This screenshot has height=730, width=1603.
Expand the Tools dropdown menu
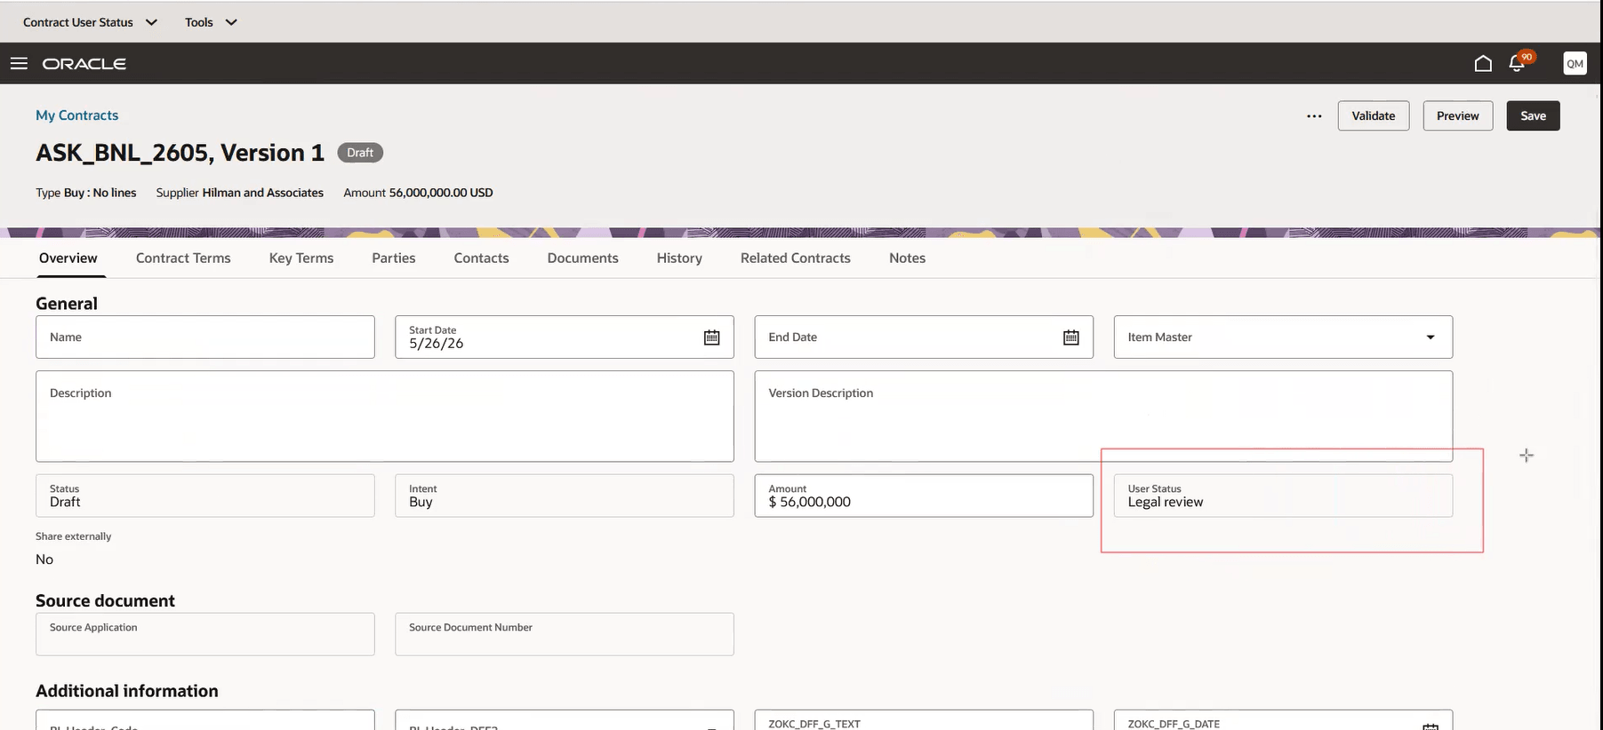click(211, 22)
